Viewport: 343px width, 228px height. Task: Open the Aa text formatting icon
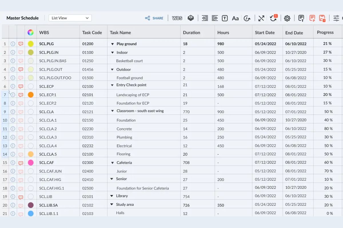235,18
